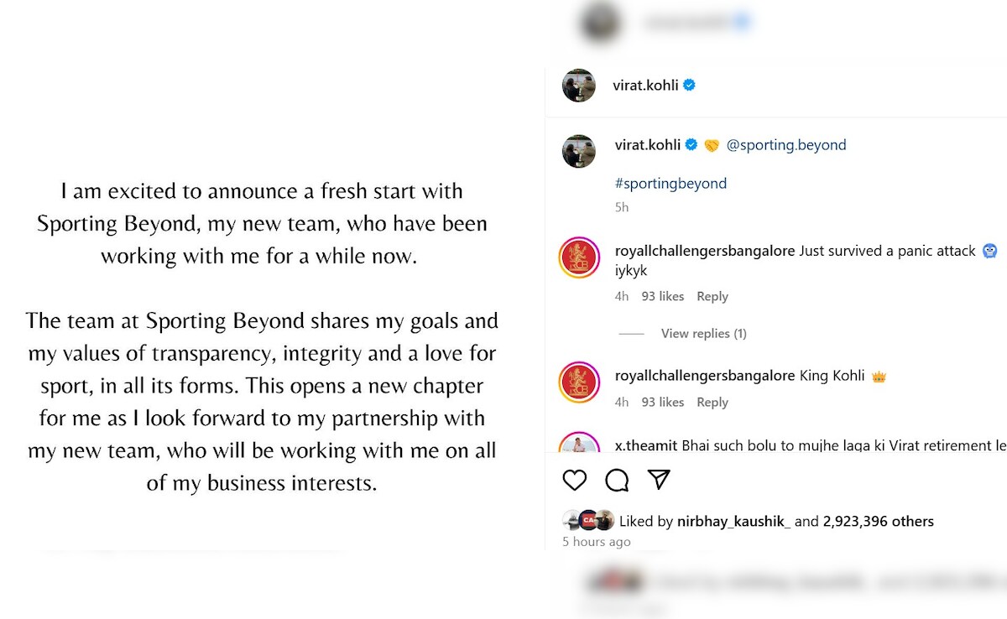Expand View replies (1) on comment

[x=703, y=334]
